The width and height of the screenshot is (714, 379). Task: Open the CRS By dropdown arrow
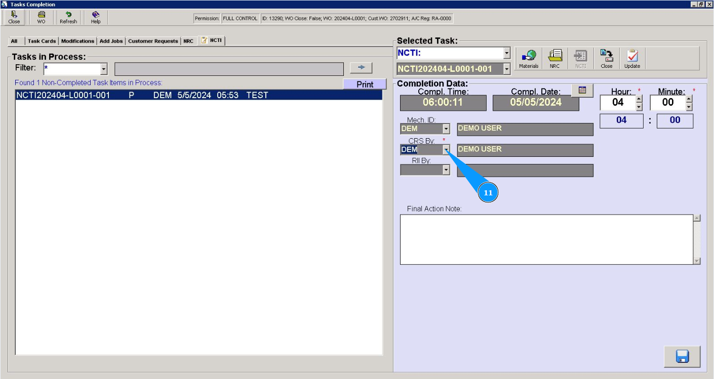446,150
